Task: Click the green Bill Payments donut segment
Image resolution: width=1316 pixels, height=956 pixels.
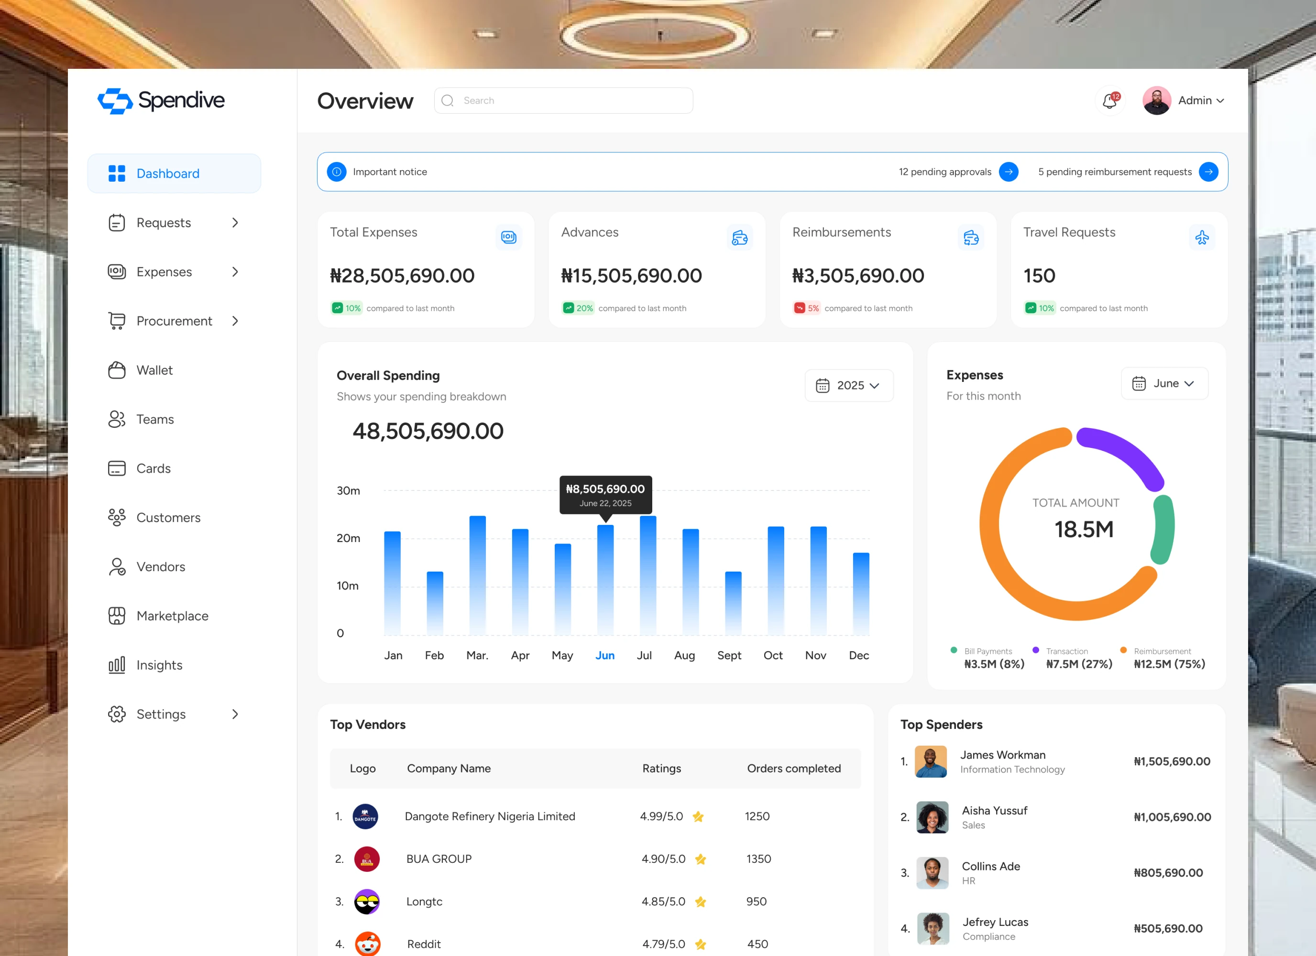Action: 1163,530
